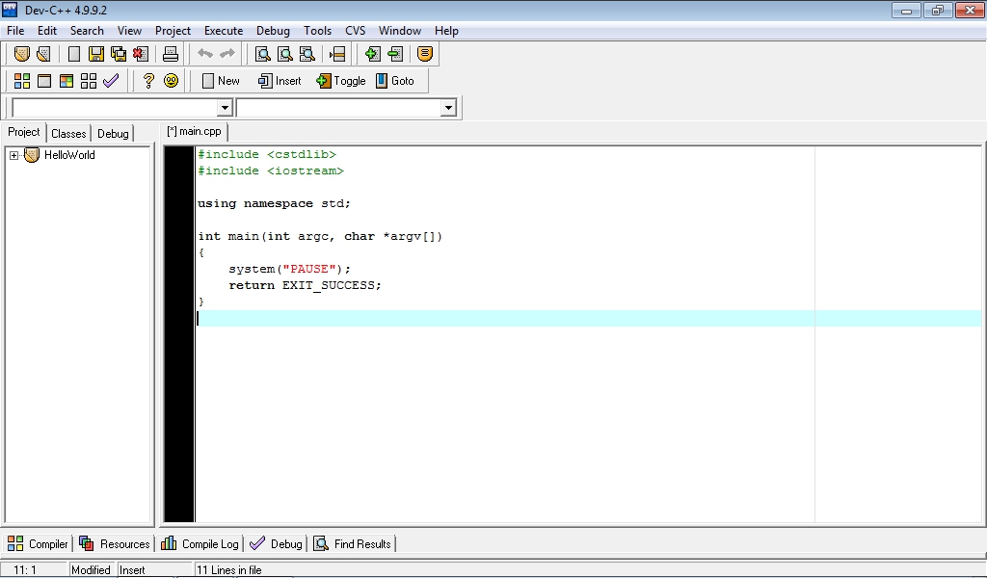Click the '11 Lines in file' status text
Viewport: 987px width, 578px height.
pos(229,570)
